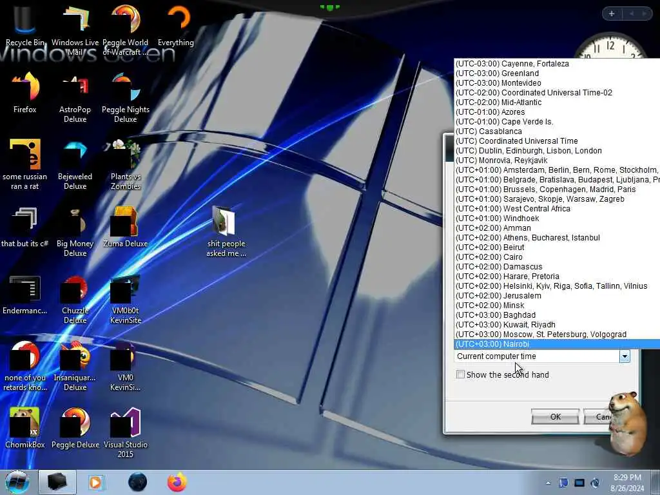660x495 pixels.
Task: Pick (UTC+02:00) Beirut
Action: click(558, 247)
